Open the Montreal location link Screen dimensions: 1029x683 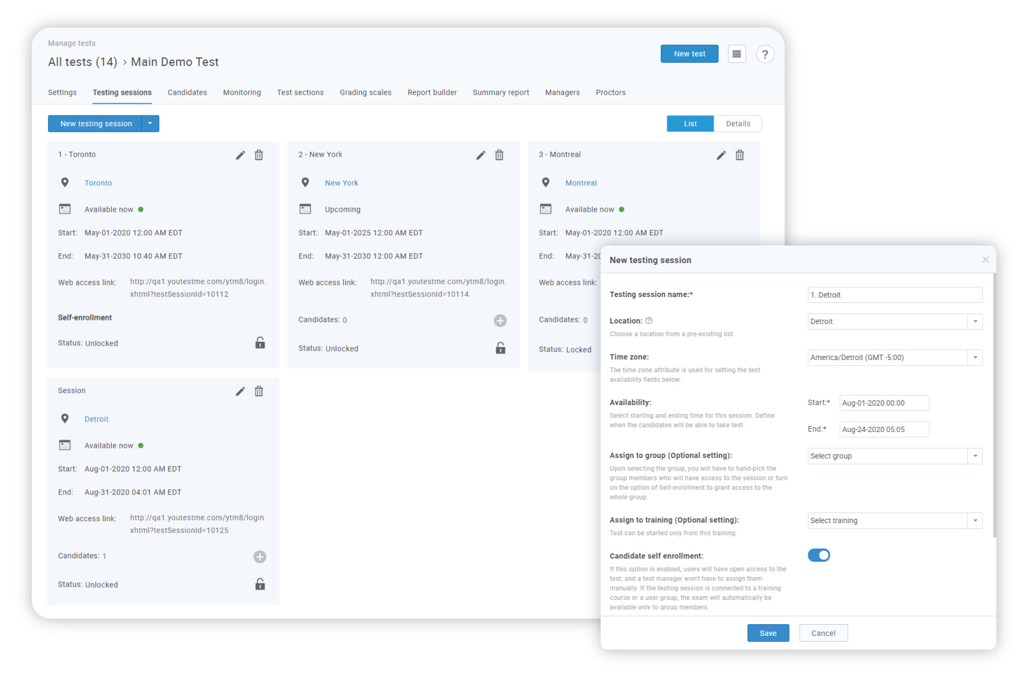tap(581, 183)
